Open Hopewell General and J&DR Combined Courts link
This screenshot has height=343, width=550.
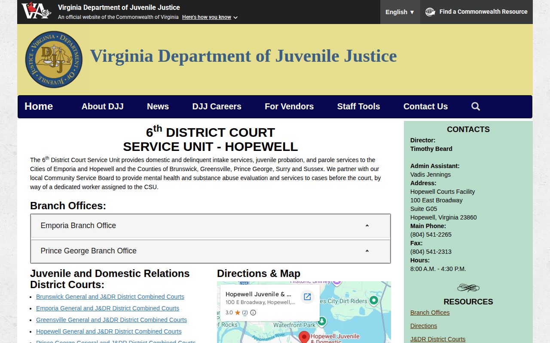pyautogui.click(x=109, y=331)
